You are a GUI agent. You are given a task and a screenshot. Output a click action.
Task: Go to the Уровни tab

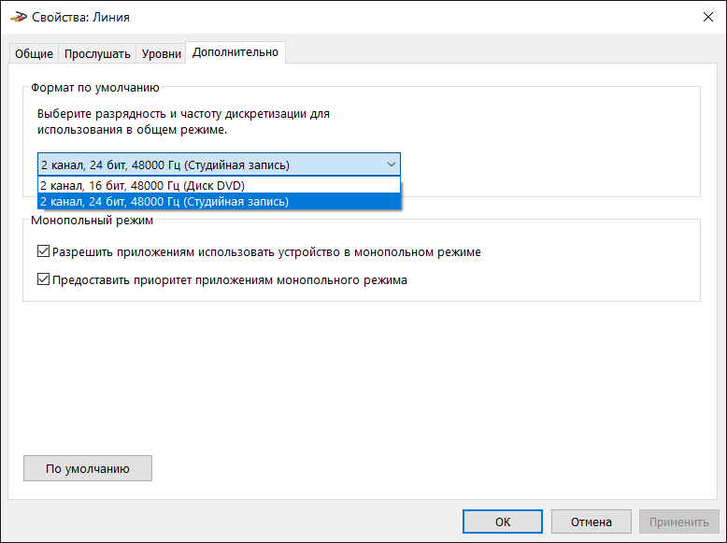(161, 53)
